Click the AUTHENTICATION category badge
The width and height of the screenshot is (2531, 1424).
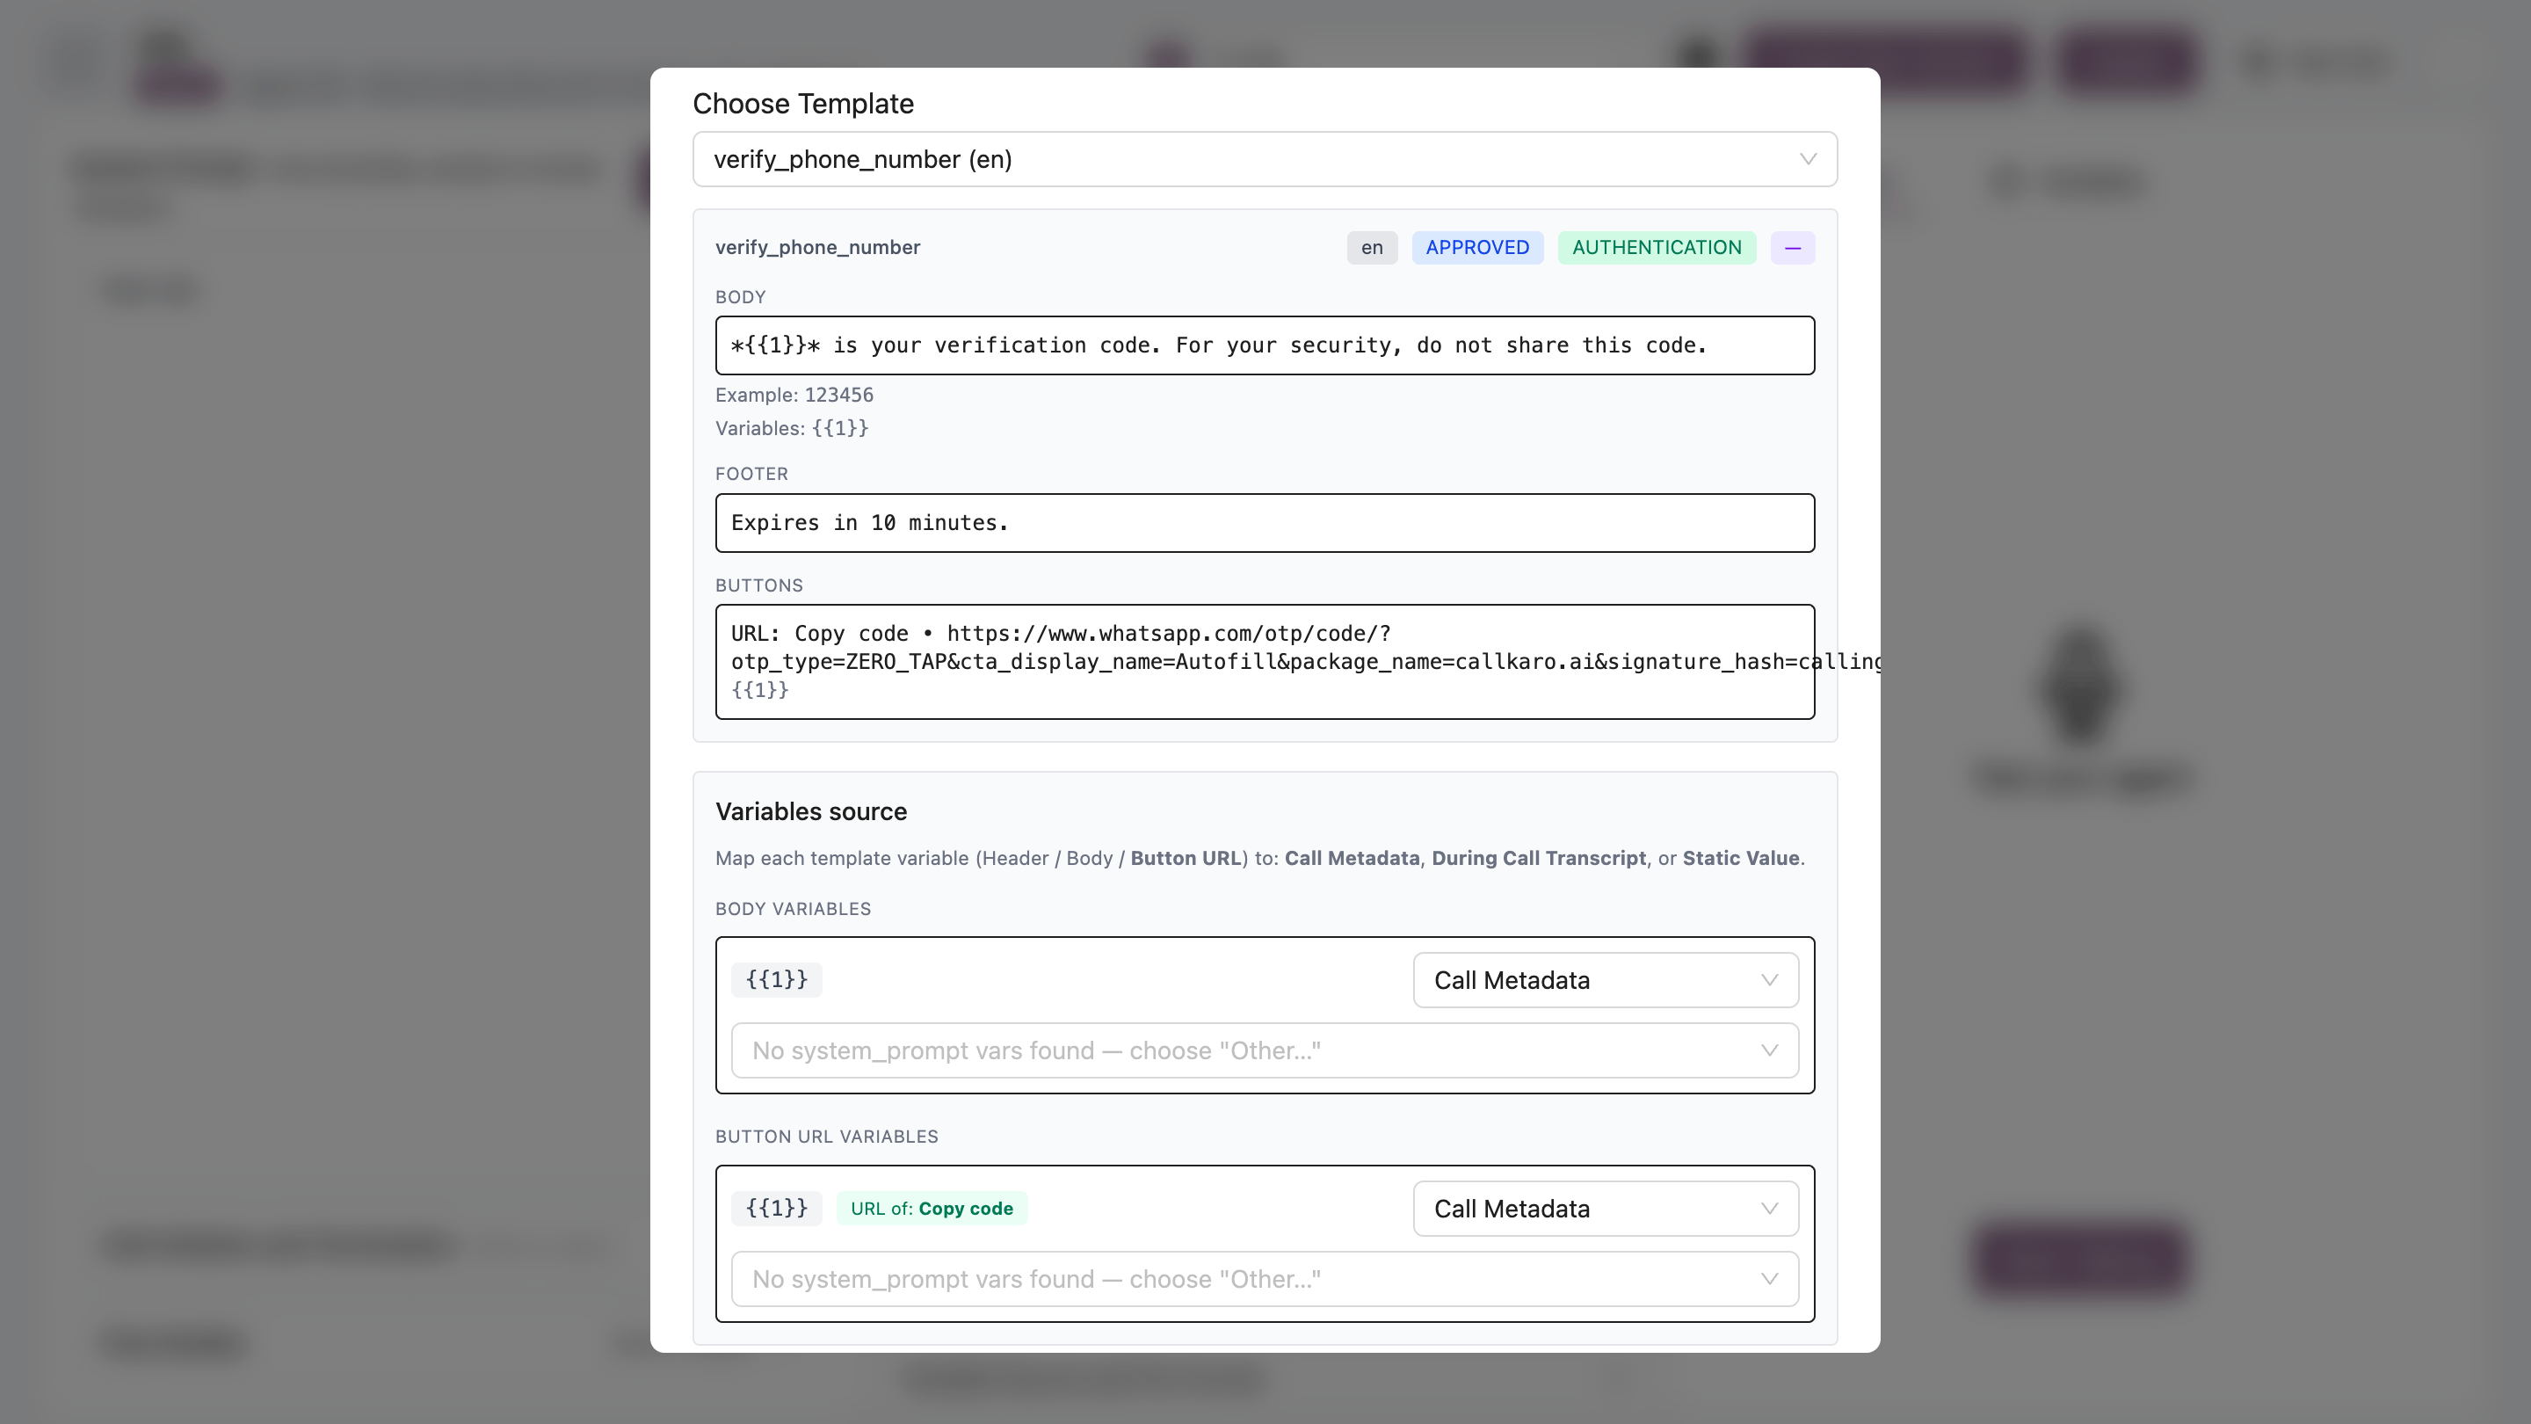tap(1657, 248)
